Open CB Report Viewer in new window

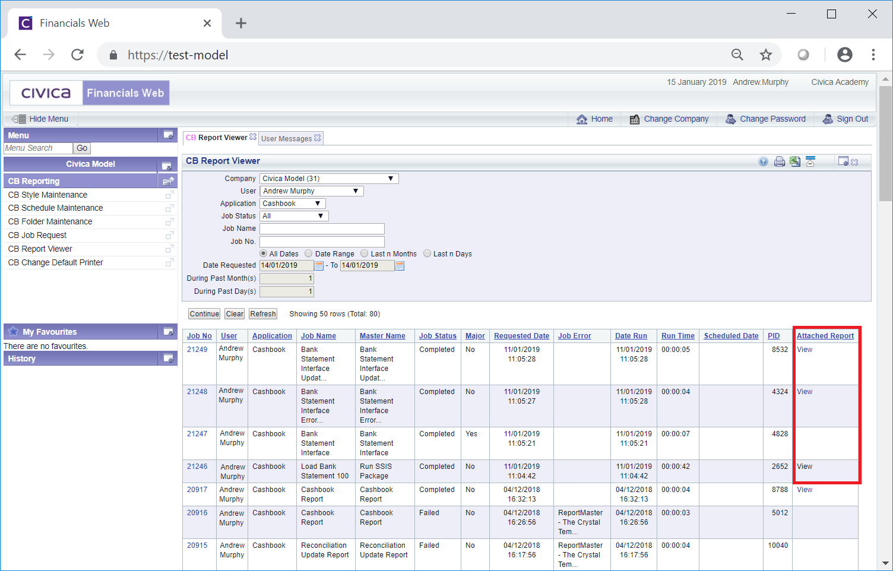169,249
